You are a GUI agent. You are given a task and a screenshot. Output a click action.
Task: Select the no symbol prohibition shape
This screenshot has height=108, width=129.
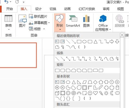74,93
